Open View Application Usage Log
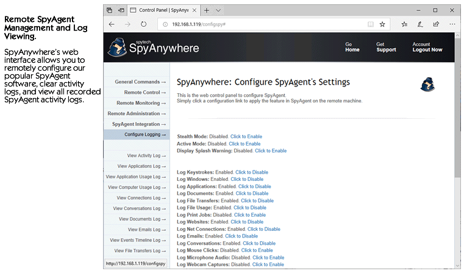 click(x=137, y=177)
